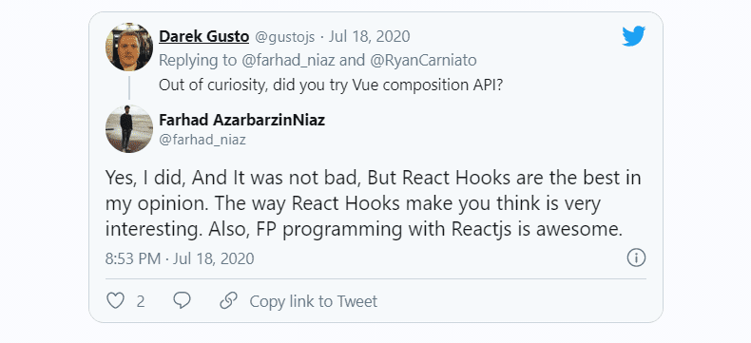Click the React Hooks tweet body text

[373, 203]
